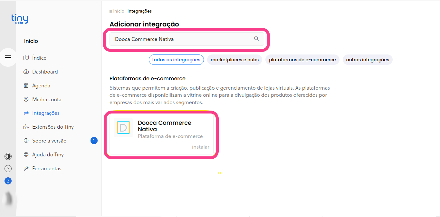Open Agenda menu item
Image resolution: width=440 pixels, height=217 pixels.
[41, 85]
